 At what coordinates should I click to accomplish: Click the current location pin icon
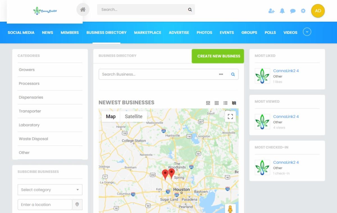point(77,205)
